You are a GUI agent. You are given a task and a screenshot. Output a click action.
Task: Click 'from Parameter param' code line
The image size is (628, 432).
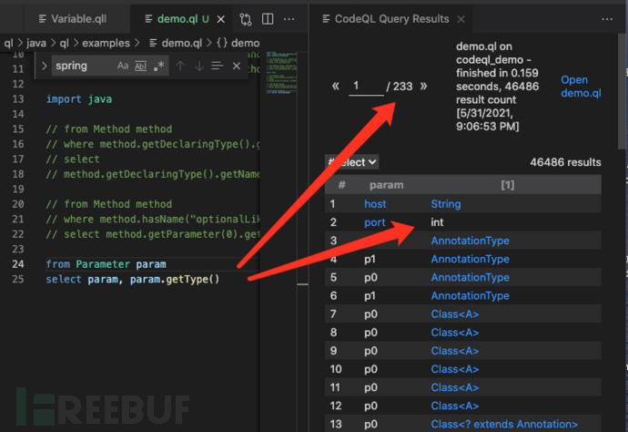pos(106,264)
